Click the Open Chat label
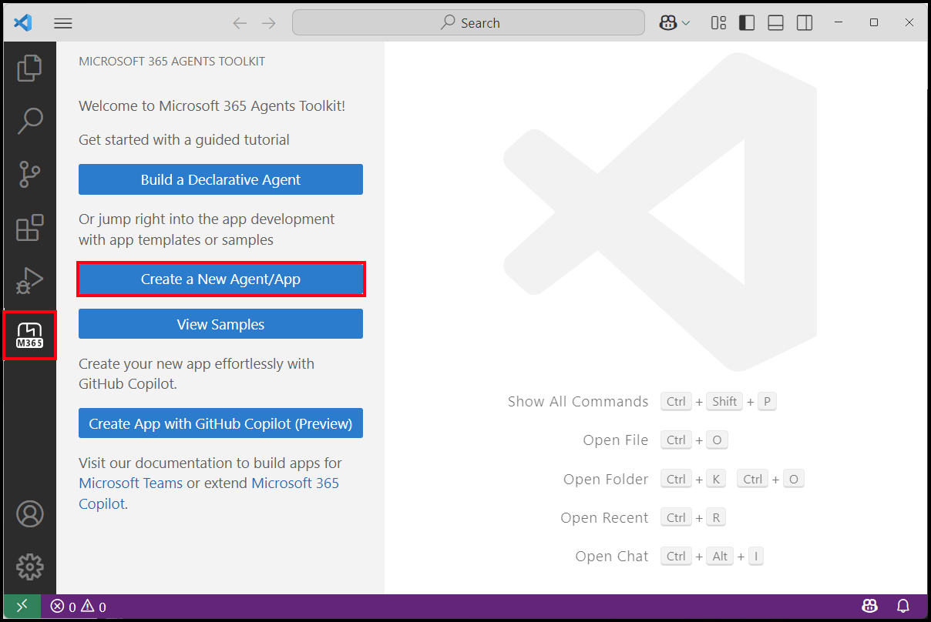Screen dimensions: 931x622 [612, 557]
